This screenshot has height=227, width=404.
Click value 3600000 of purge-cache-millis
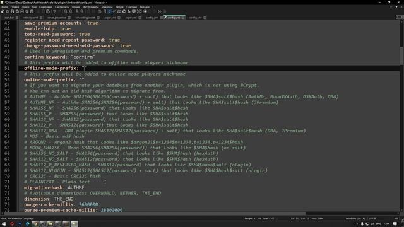tap(88, 204)
